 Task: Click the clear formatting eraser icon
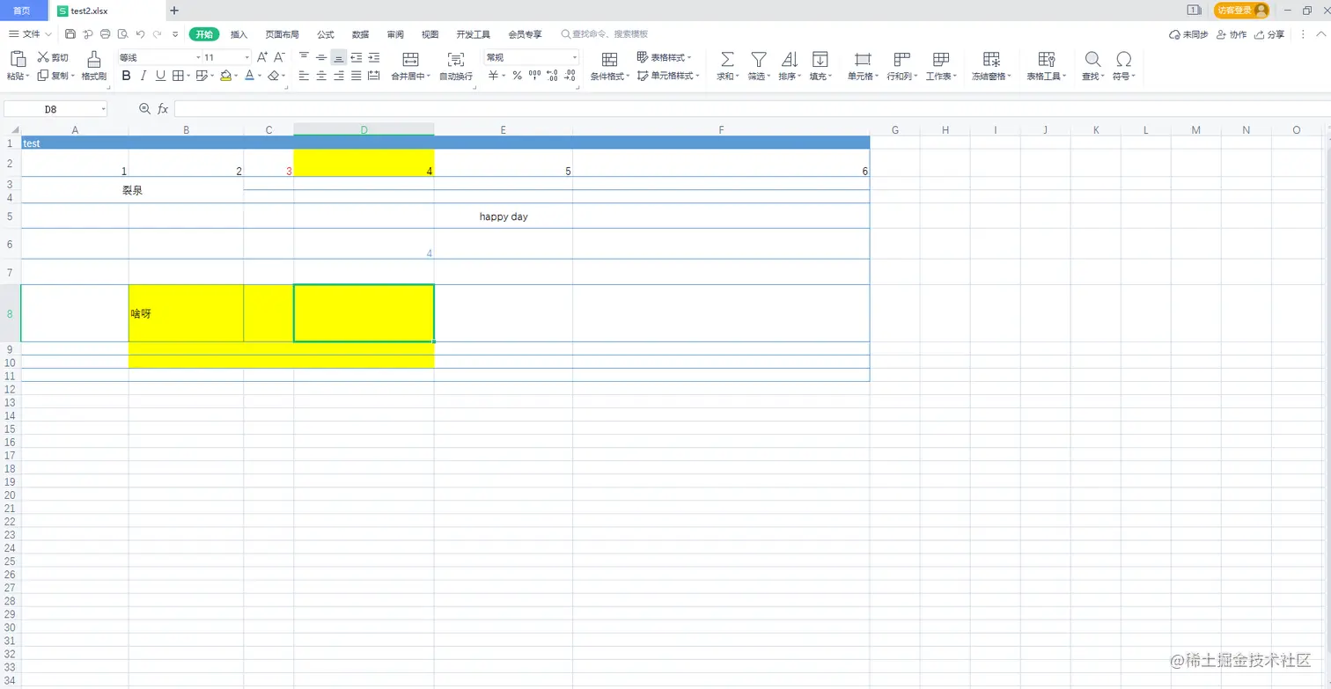point(274,76)
